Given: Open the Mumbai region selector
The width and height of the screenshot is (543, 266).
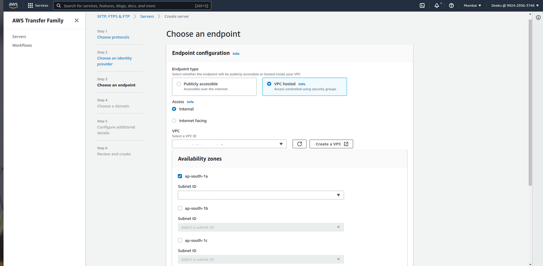Looking at the screenshot, I should (473, 6).
